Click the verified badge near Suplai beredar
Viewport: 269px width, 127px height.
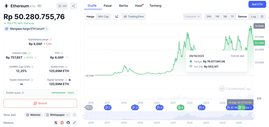[69, 80]
